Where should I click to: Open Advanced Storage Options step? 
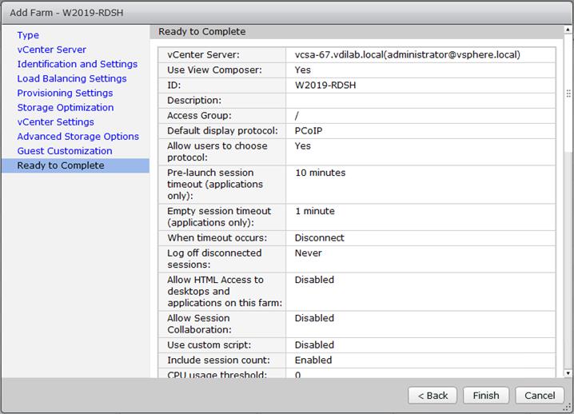[x=78, y=137]
